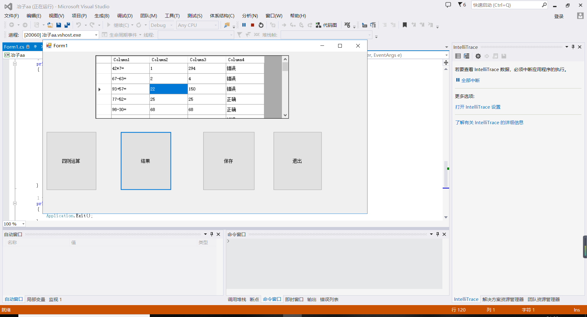
Task: Click the Restart debugging icon
Action: (261, 25)
